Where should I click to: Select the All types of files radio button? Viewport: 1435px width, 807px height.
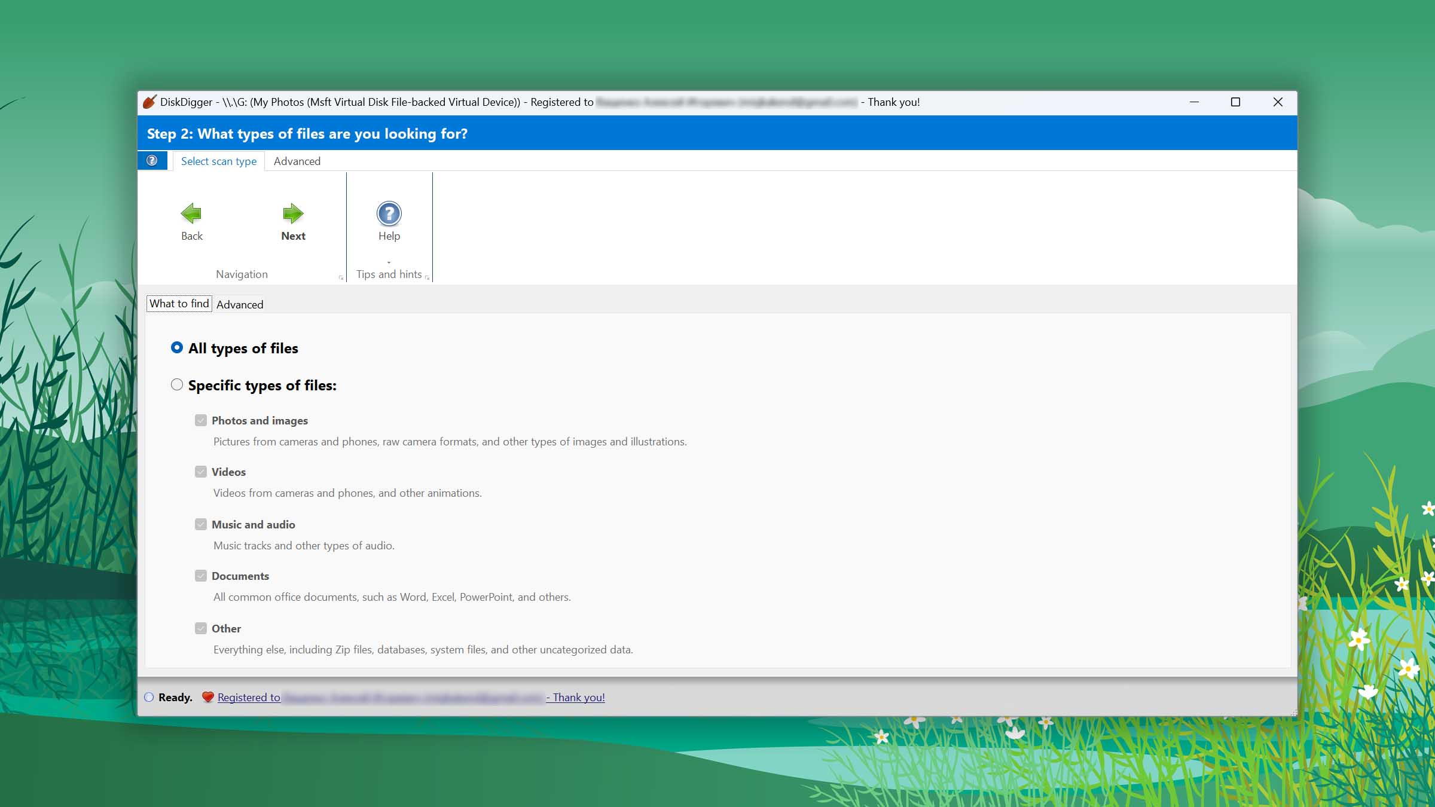point(178,347)
